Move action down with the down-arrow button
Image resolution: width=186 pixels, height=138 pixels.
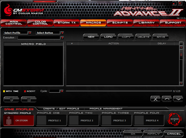(x=178, y=99)
